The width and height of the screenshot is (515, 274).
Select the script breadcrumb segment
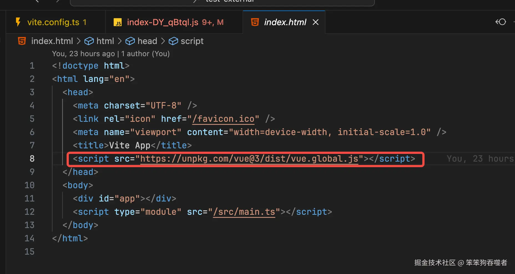pos(192,41)
